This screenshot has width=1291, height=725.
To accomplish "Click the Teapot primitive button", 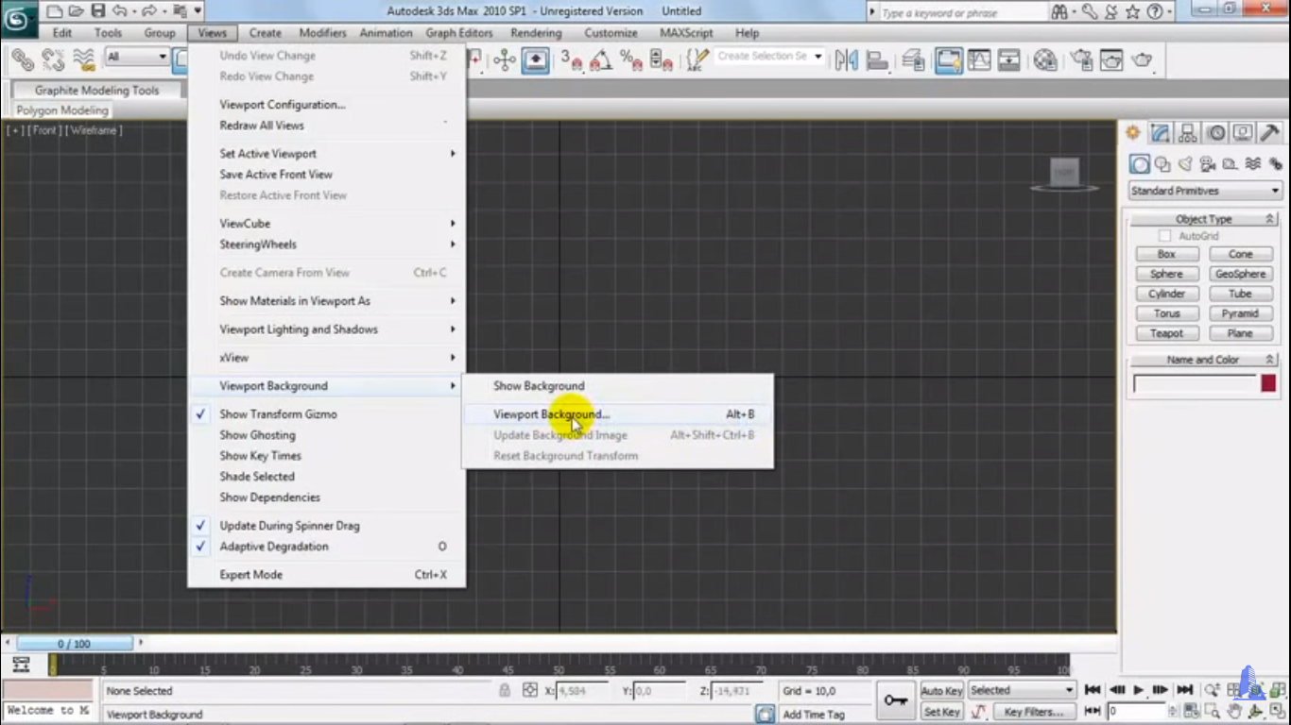I will tap(1166, 333).
